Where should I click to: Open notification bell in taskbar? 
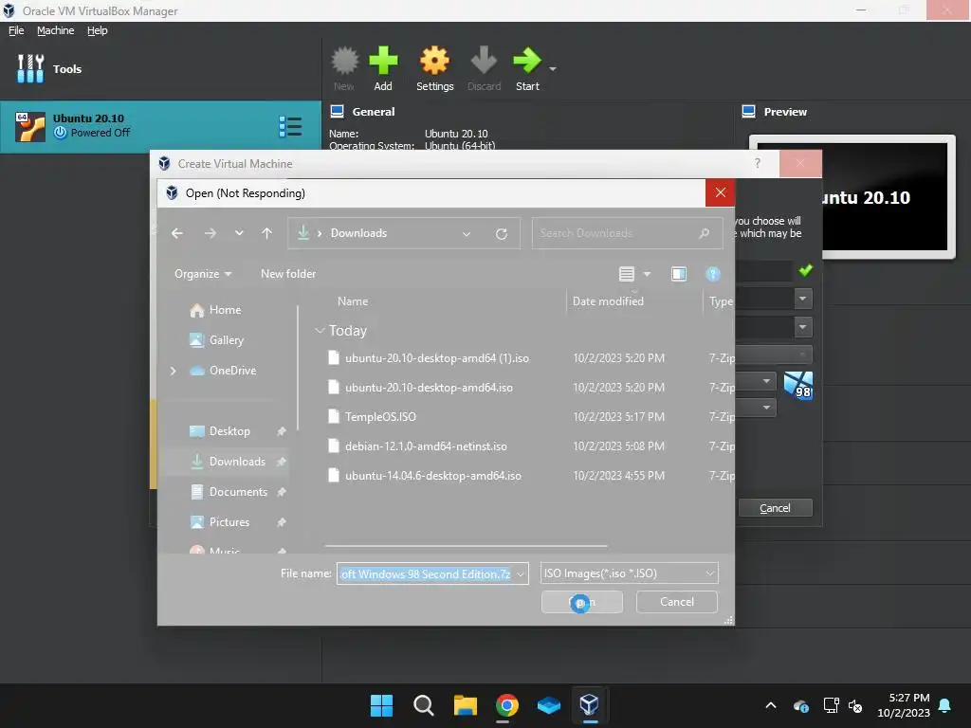coord(945,705)
